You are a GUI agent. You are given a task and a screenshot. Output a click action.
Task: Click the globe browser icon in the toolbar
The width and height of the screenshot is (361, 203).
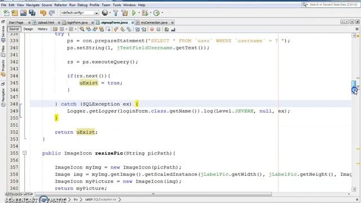[x=105, y=13]
